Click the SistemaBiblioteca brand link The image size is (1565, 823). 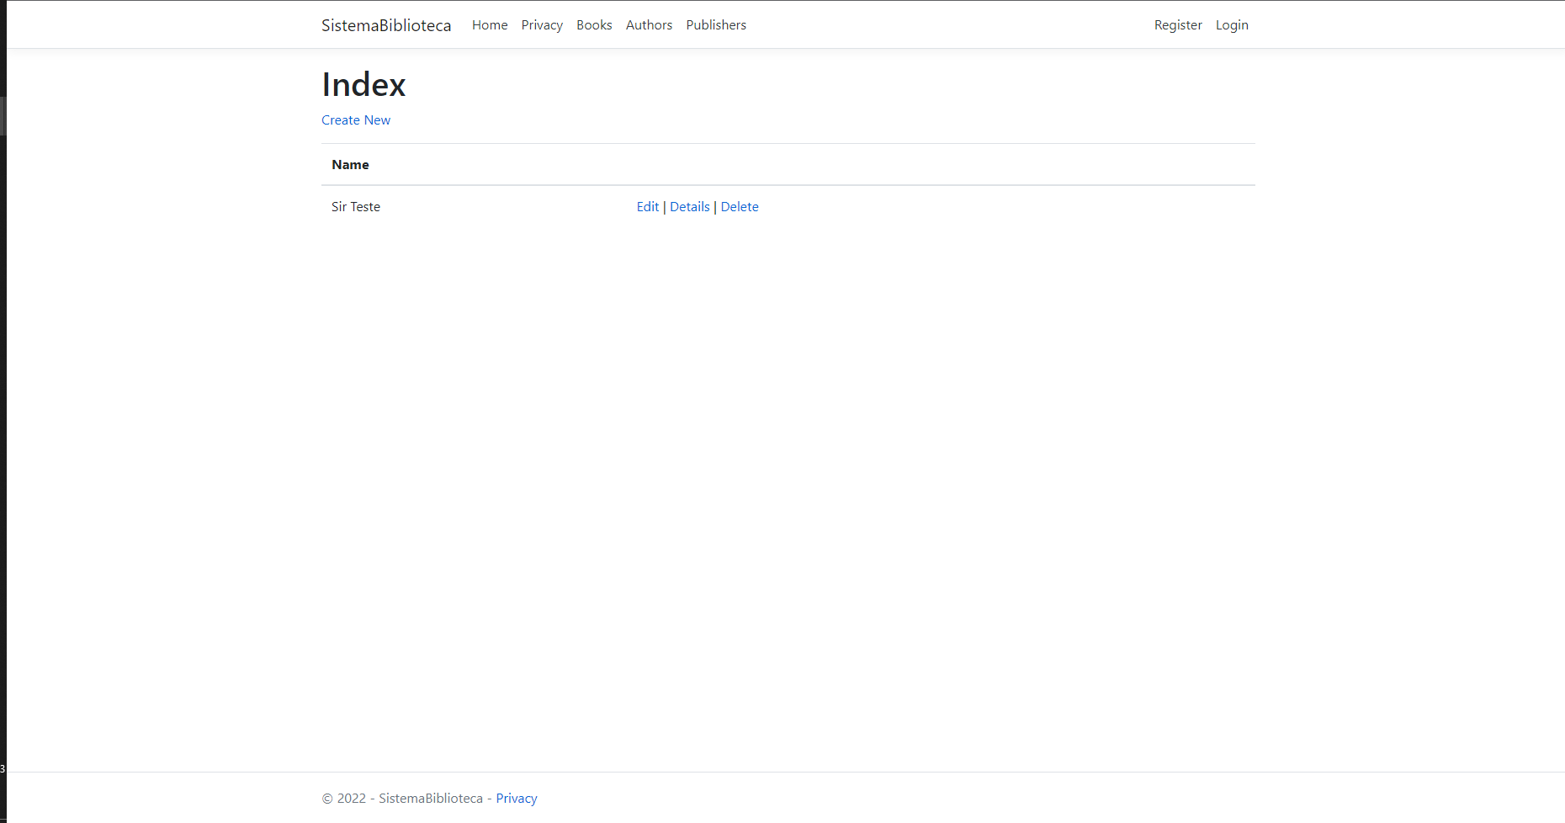tap(386, 24)
